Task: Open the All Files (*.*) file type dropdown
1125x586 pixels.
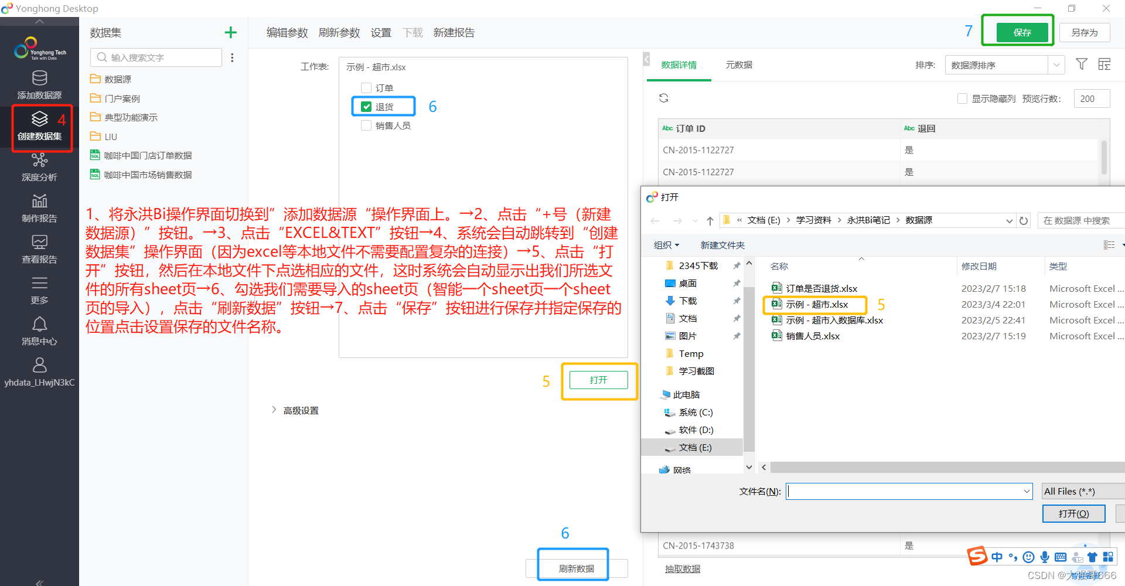Action: click(x=1083, y=491)
